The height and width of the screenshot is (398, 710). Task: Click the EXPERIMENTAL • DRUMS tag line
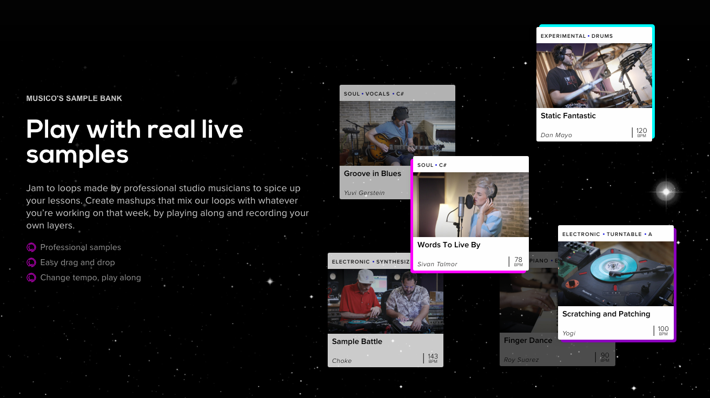point(577,36)
